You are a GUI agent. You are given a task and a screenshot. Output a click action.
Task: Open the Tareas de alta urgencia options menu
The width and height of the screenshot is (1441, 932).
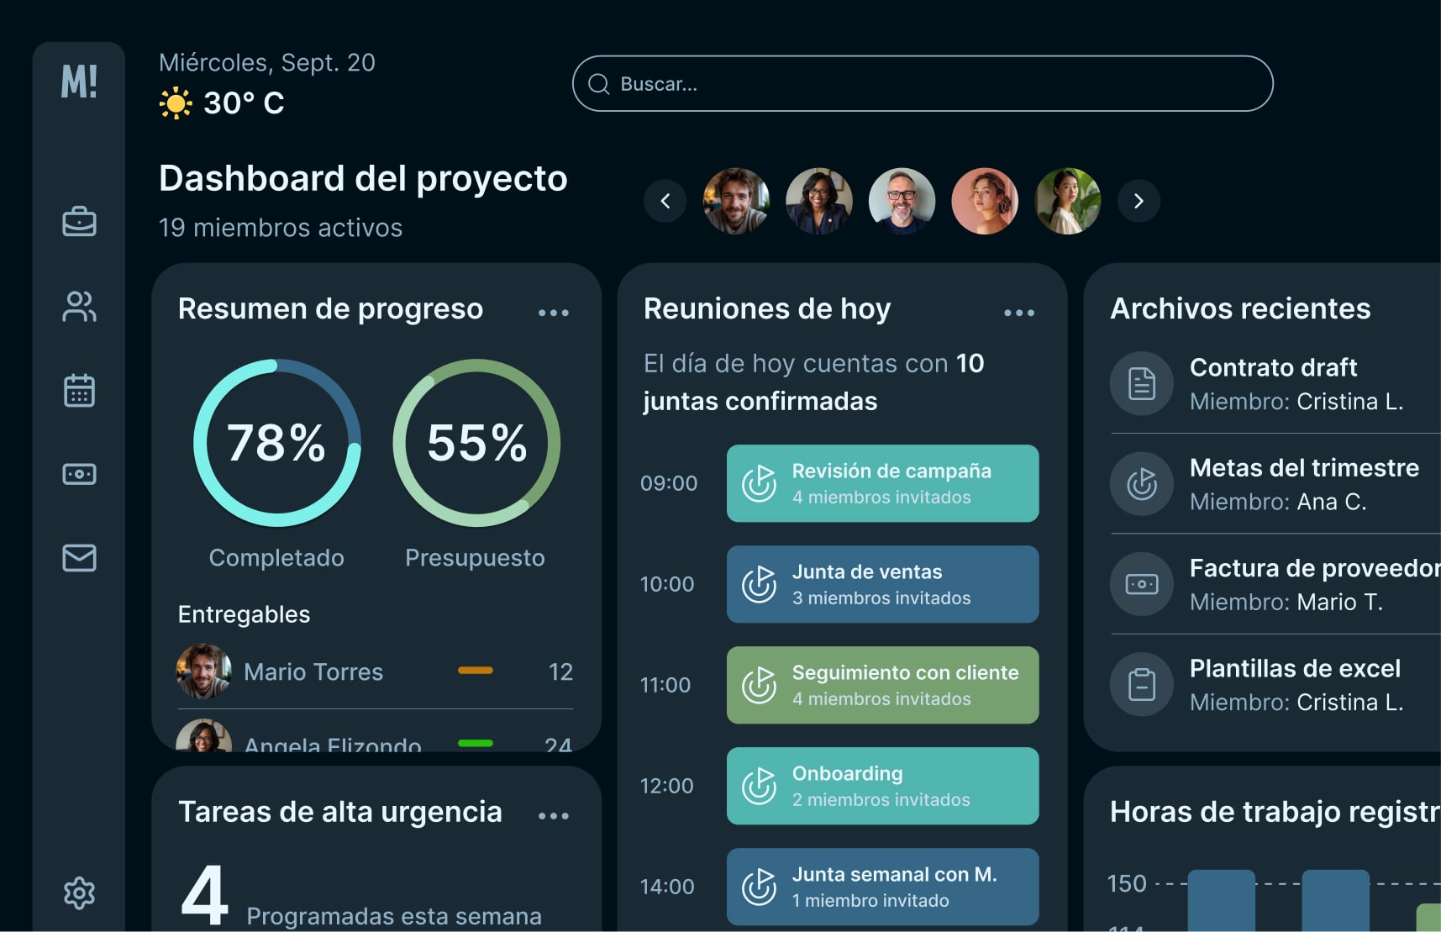[554, 814]
